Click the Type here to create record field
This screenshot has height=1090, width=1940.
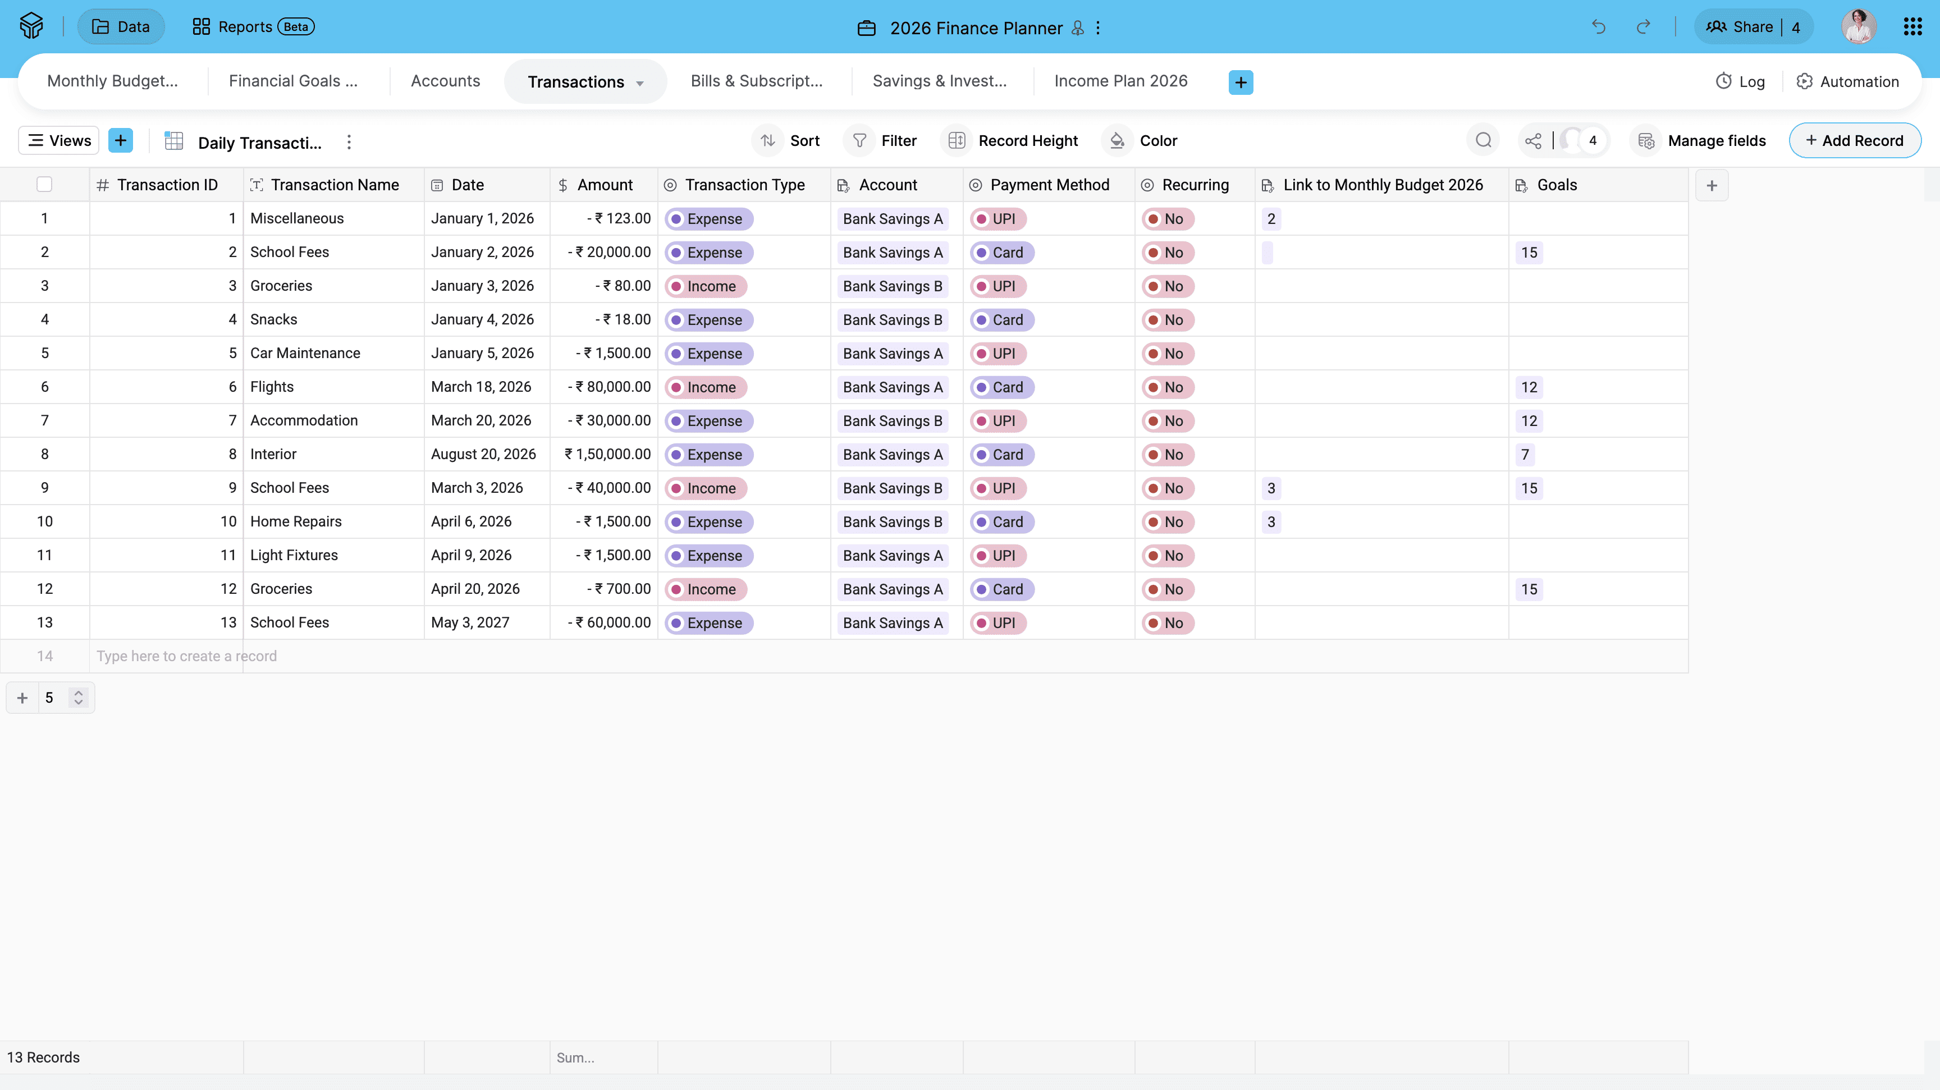pos(187,656)
